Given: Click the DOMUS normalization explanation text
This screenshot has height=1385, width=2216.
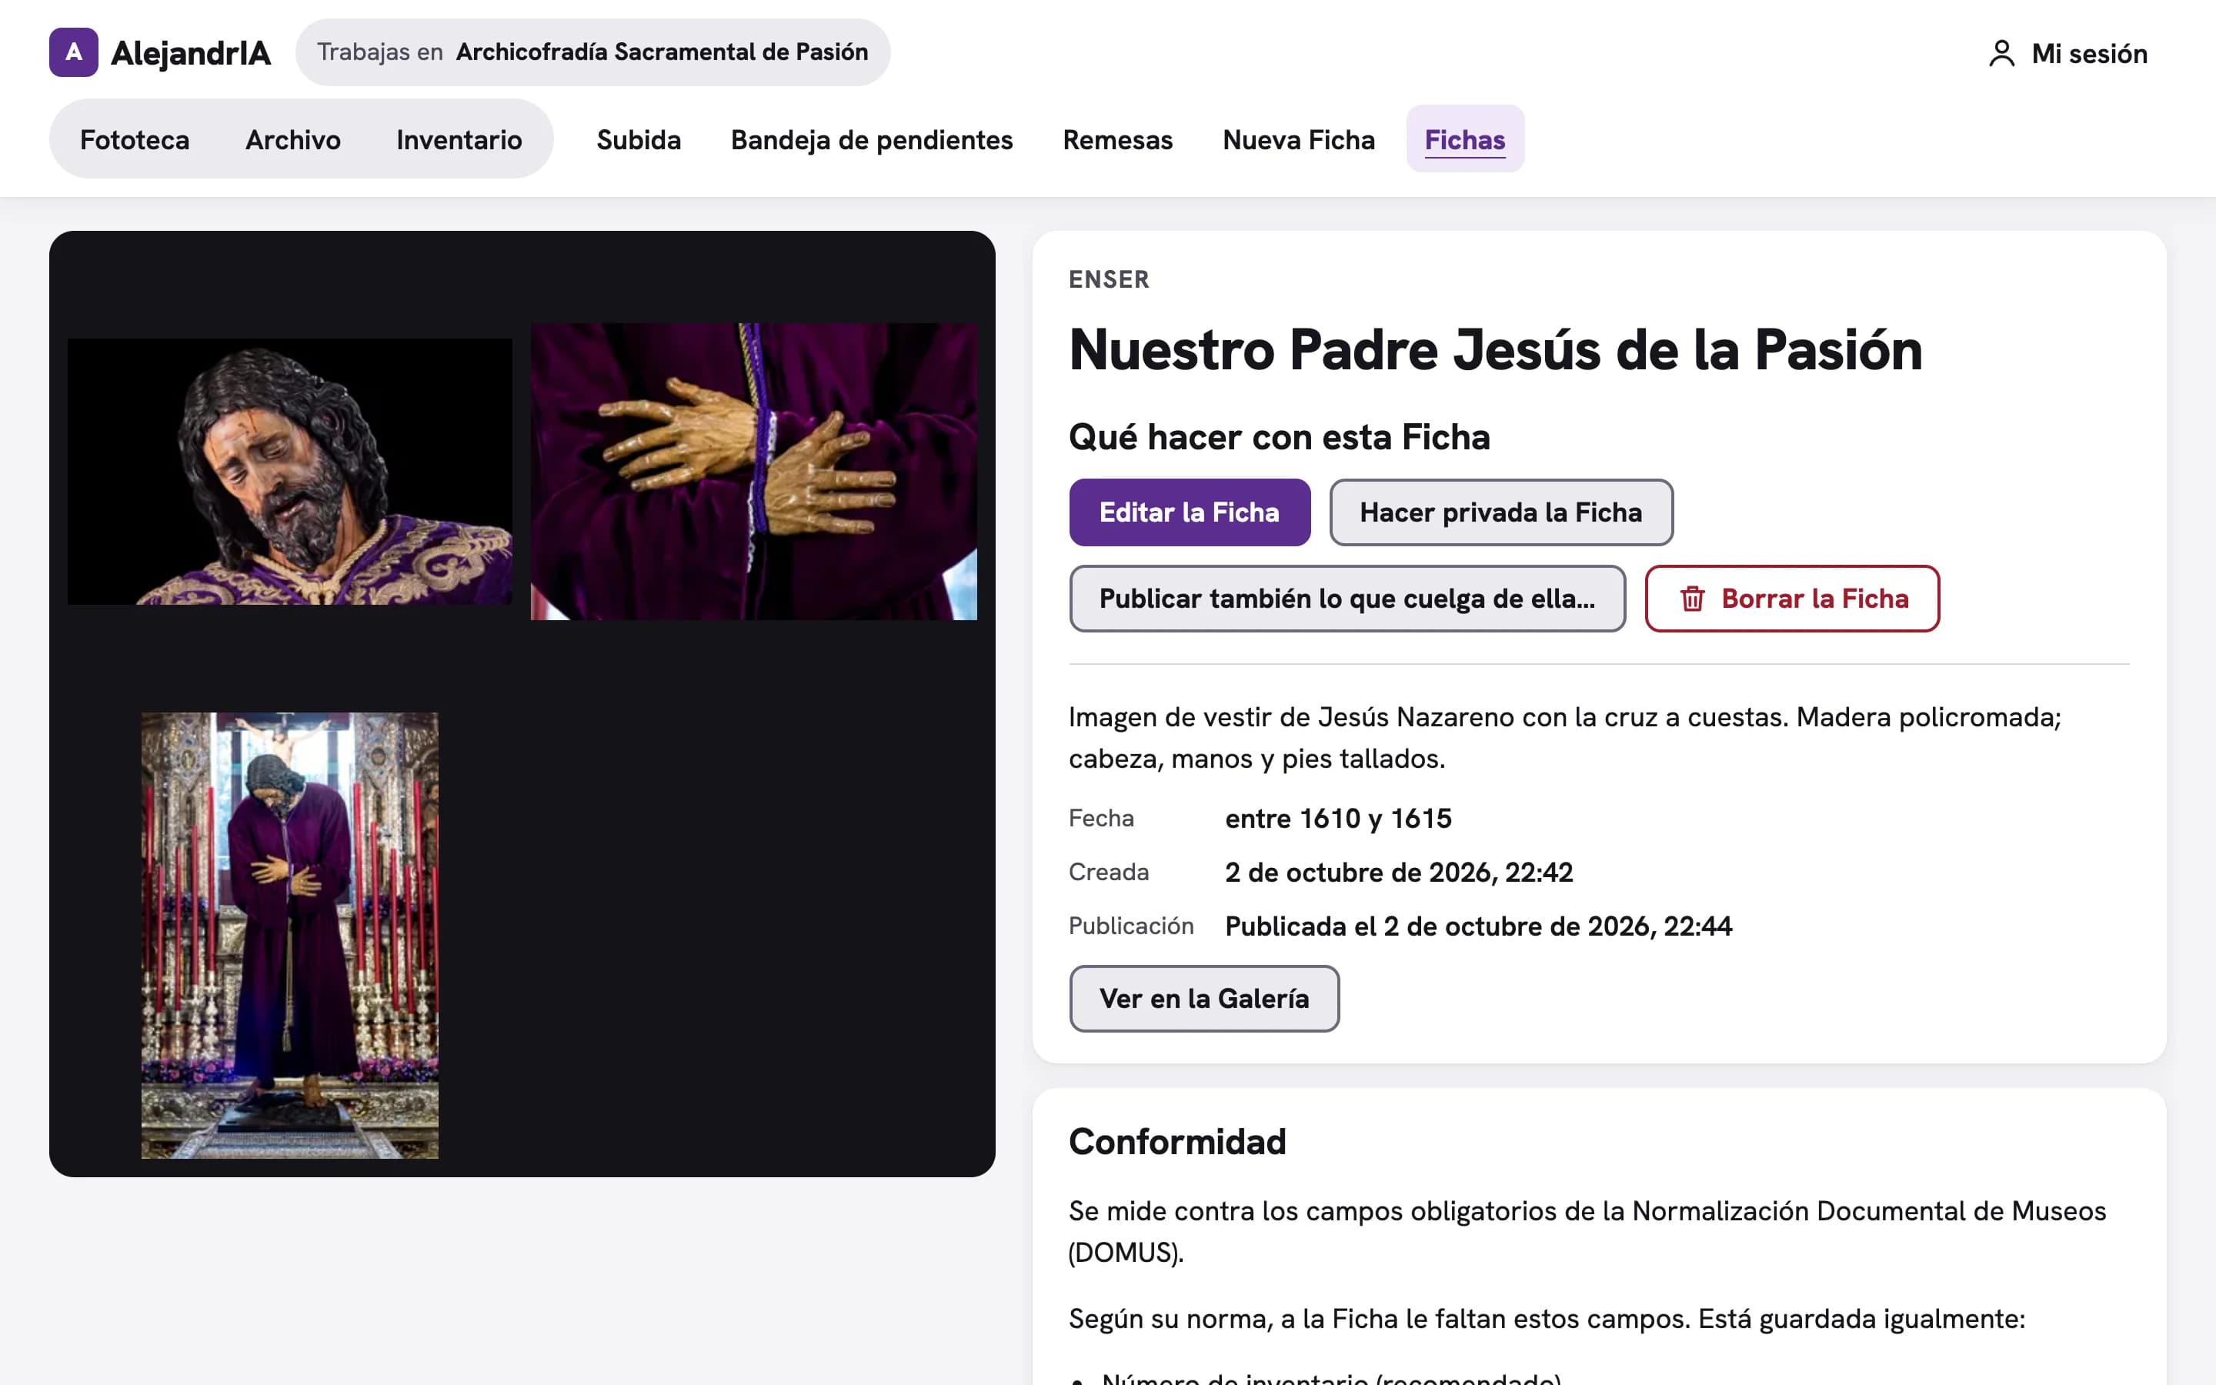Looking at the screenshot, I should tap(1587, 1231).
